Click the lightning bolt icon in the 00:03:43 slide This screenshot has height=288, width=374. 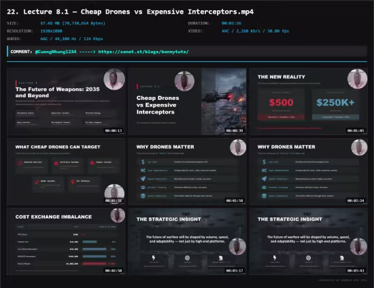275,257
